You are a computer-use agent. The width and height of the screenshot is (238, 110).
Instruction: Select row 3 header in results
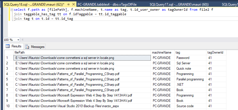tap(9, 69)
